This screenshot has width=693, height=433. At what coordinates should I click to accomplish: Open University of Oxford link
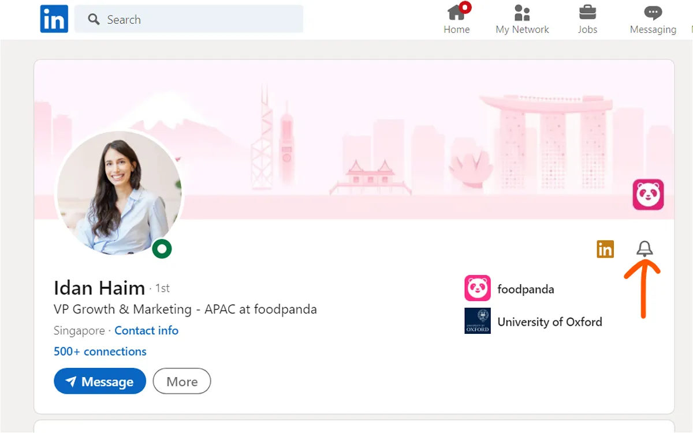(550, 322)
